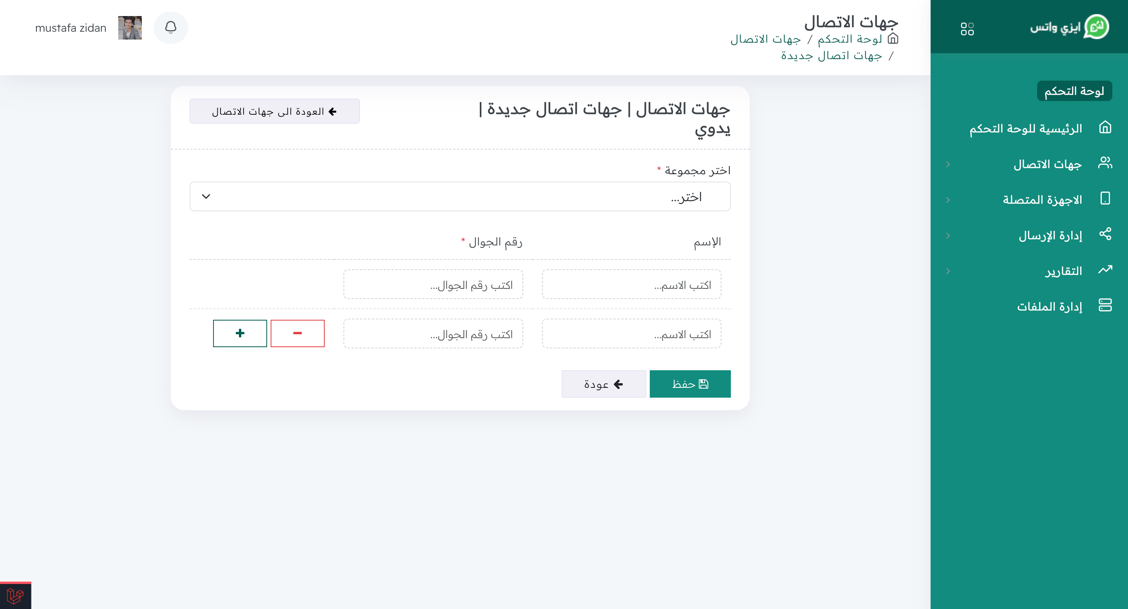
Task: Click the حفظ save button
Action: click(x=690, y=384)
